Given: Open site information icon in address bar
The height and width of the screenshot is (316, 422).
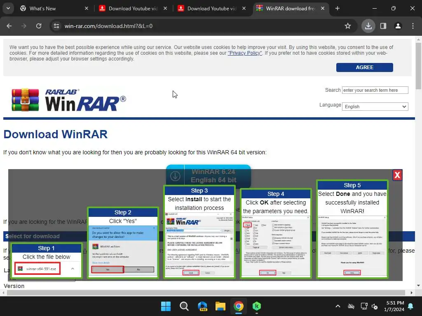Looking at the screenshot, I should pyautogui.click(x=56, y=26).
